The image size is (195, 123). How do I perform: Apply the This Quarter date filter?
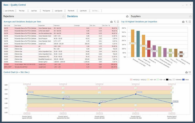pos(47,10)
